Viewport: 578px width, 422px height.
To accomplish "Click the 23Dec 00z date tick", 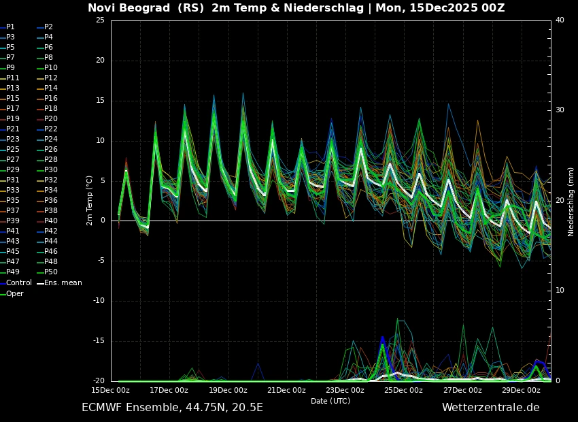I will [x=345, y=390].
